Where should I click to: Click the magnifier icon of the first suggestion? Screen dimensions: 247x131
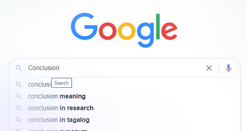pos(19,84)
